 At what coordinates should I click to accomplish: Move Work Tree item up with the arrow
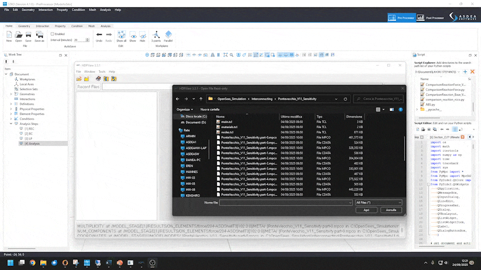pyautogui.click(x=6, y=61)
